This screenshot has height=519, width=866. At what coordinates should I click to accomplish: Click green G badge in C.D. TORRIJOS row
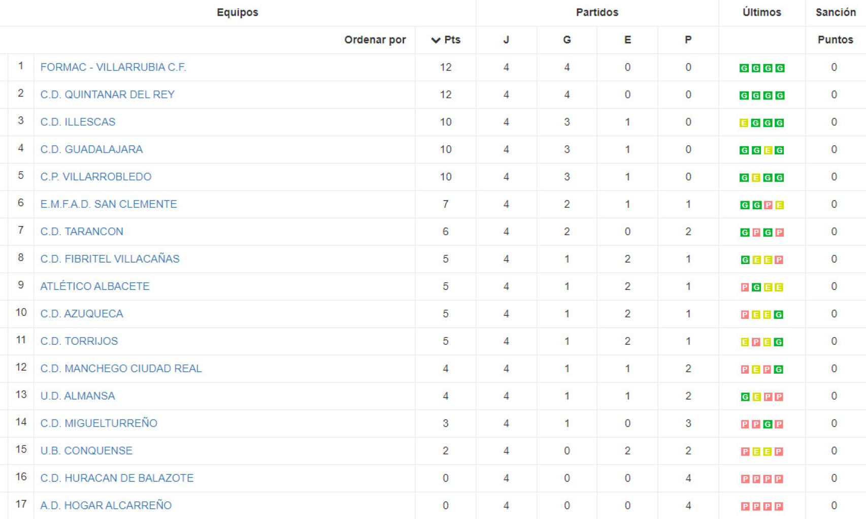tap(779, 342)
